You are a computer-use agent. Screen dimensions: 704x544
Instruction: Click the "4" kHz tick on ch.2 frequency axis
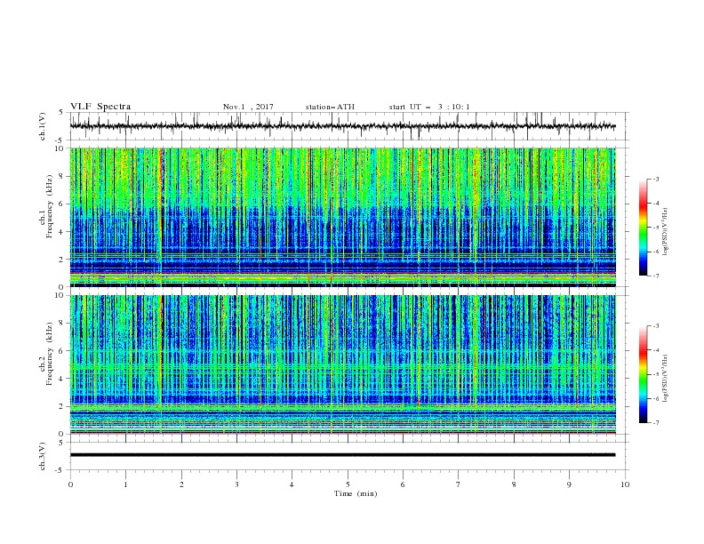point(61,379)
